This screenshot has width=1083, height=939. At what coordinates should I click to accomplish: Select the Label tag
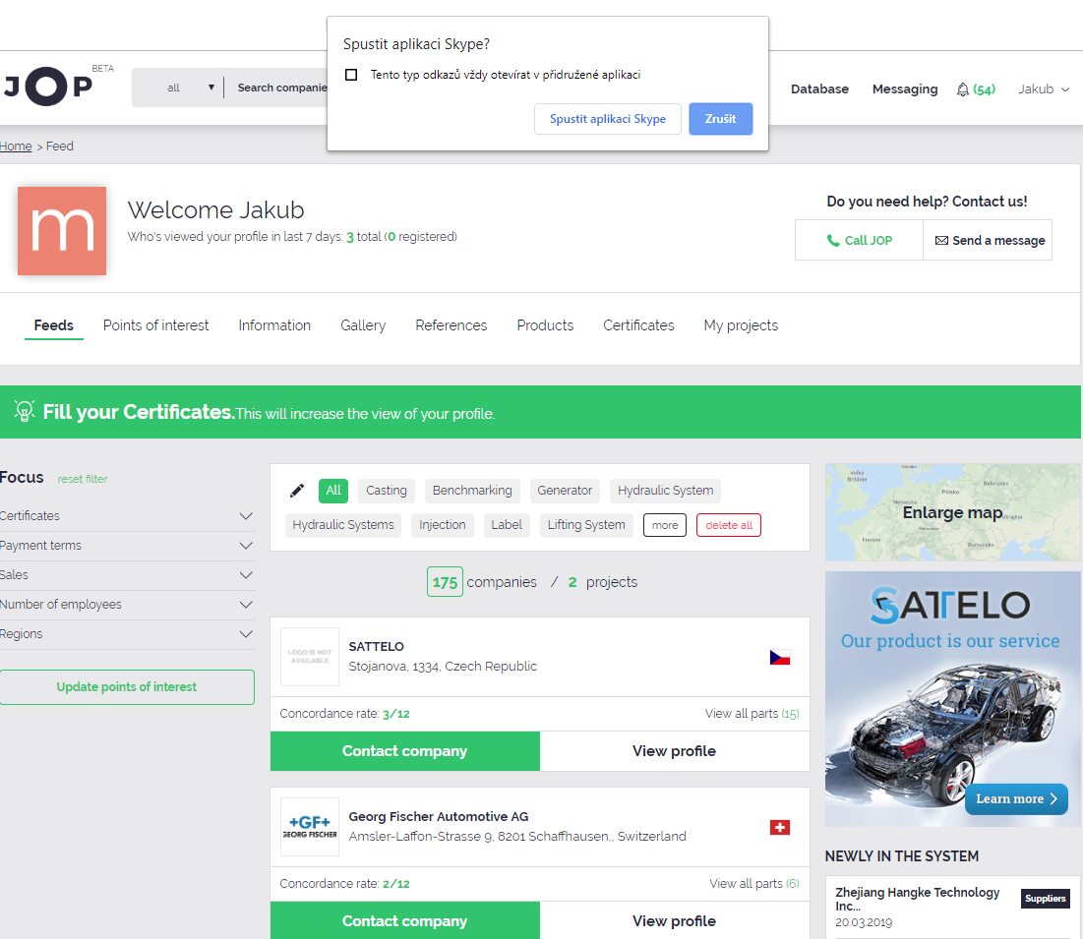point(507,525)
